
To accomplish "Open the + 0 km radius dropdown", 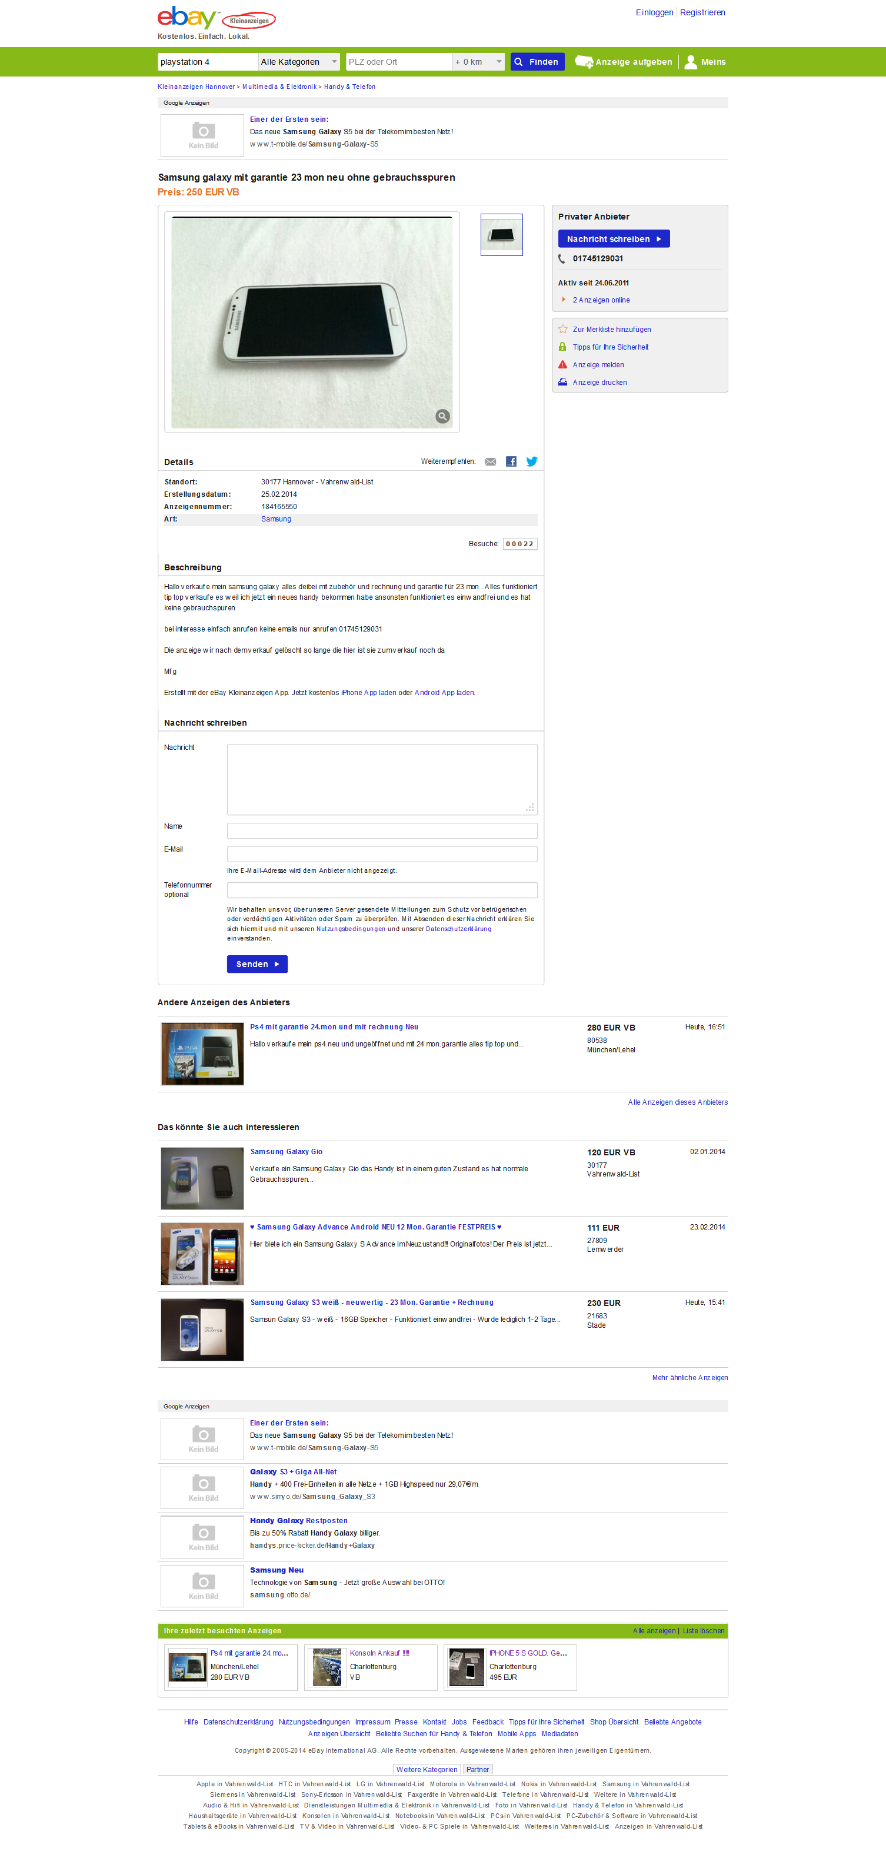I will pyautogui.click(x=479, y=62).
